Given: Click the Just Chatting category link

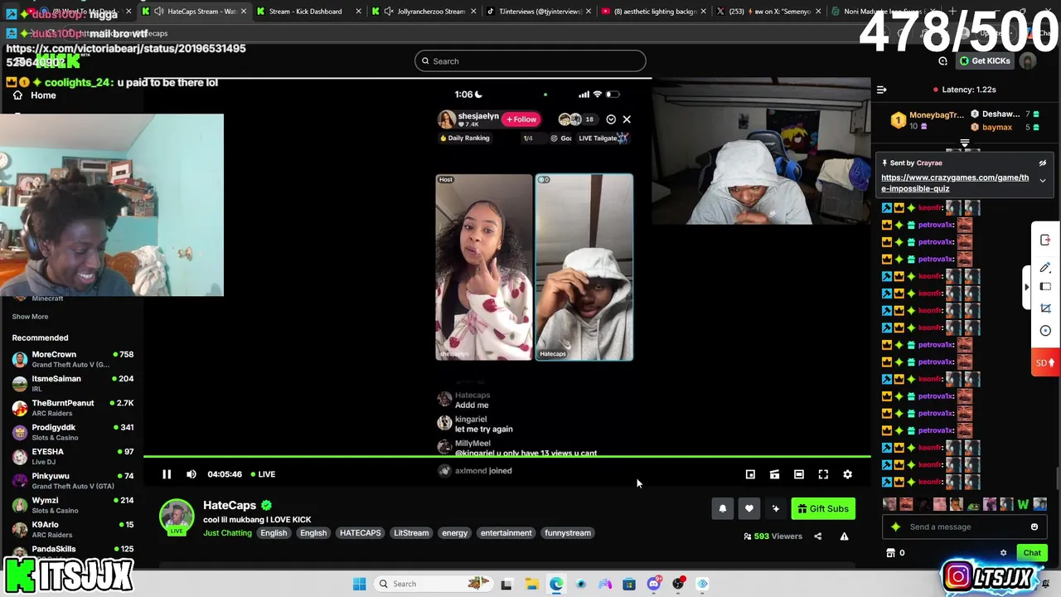Looking at the screenshot, I should point(227,533).
